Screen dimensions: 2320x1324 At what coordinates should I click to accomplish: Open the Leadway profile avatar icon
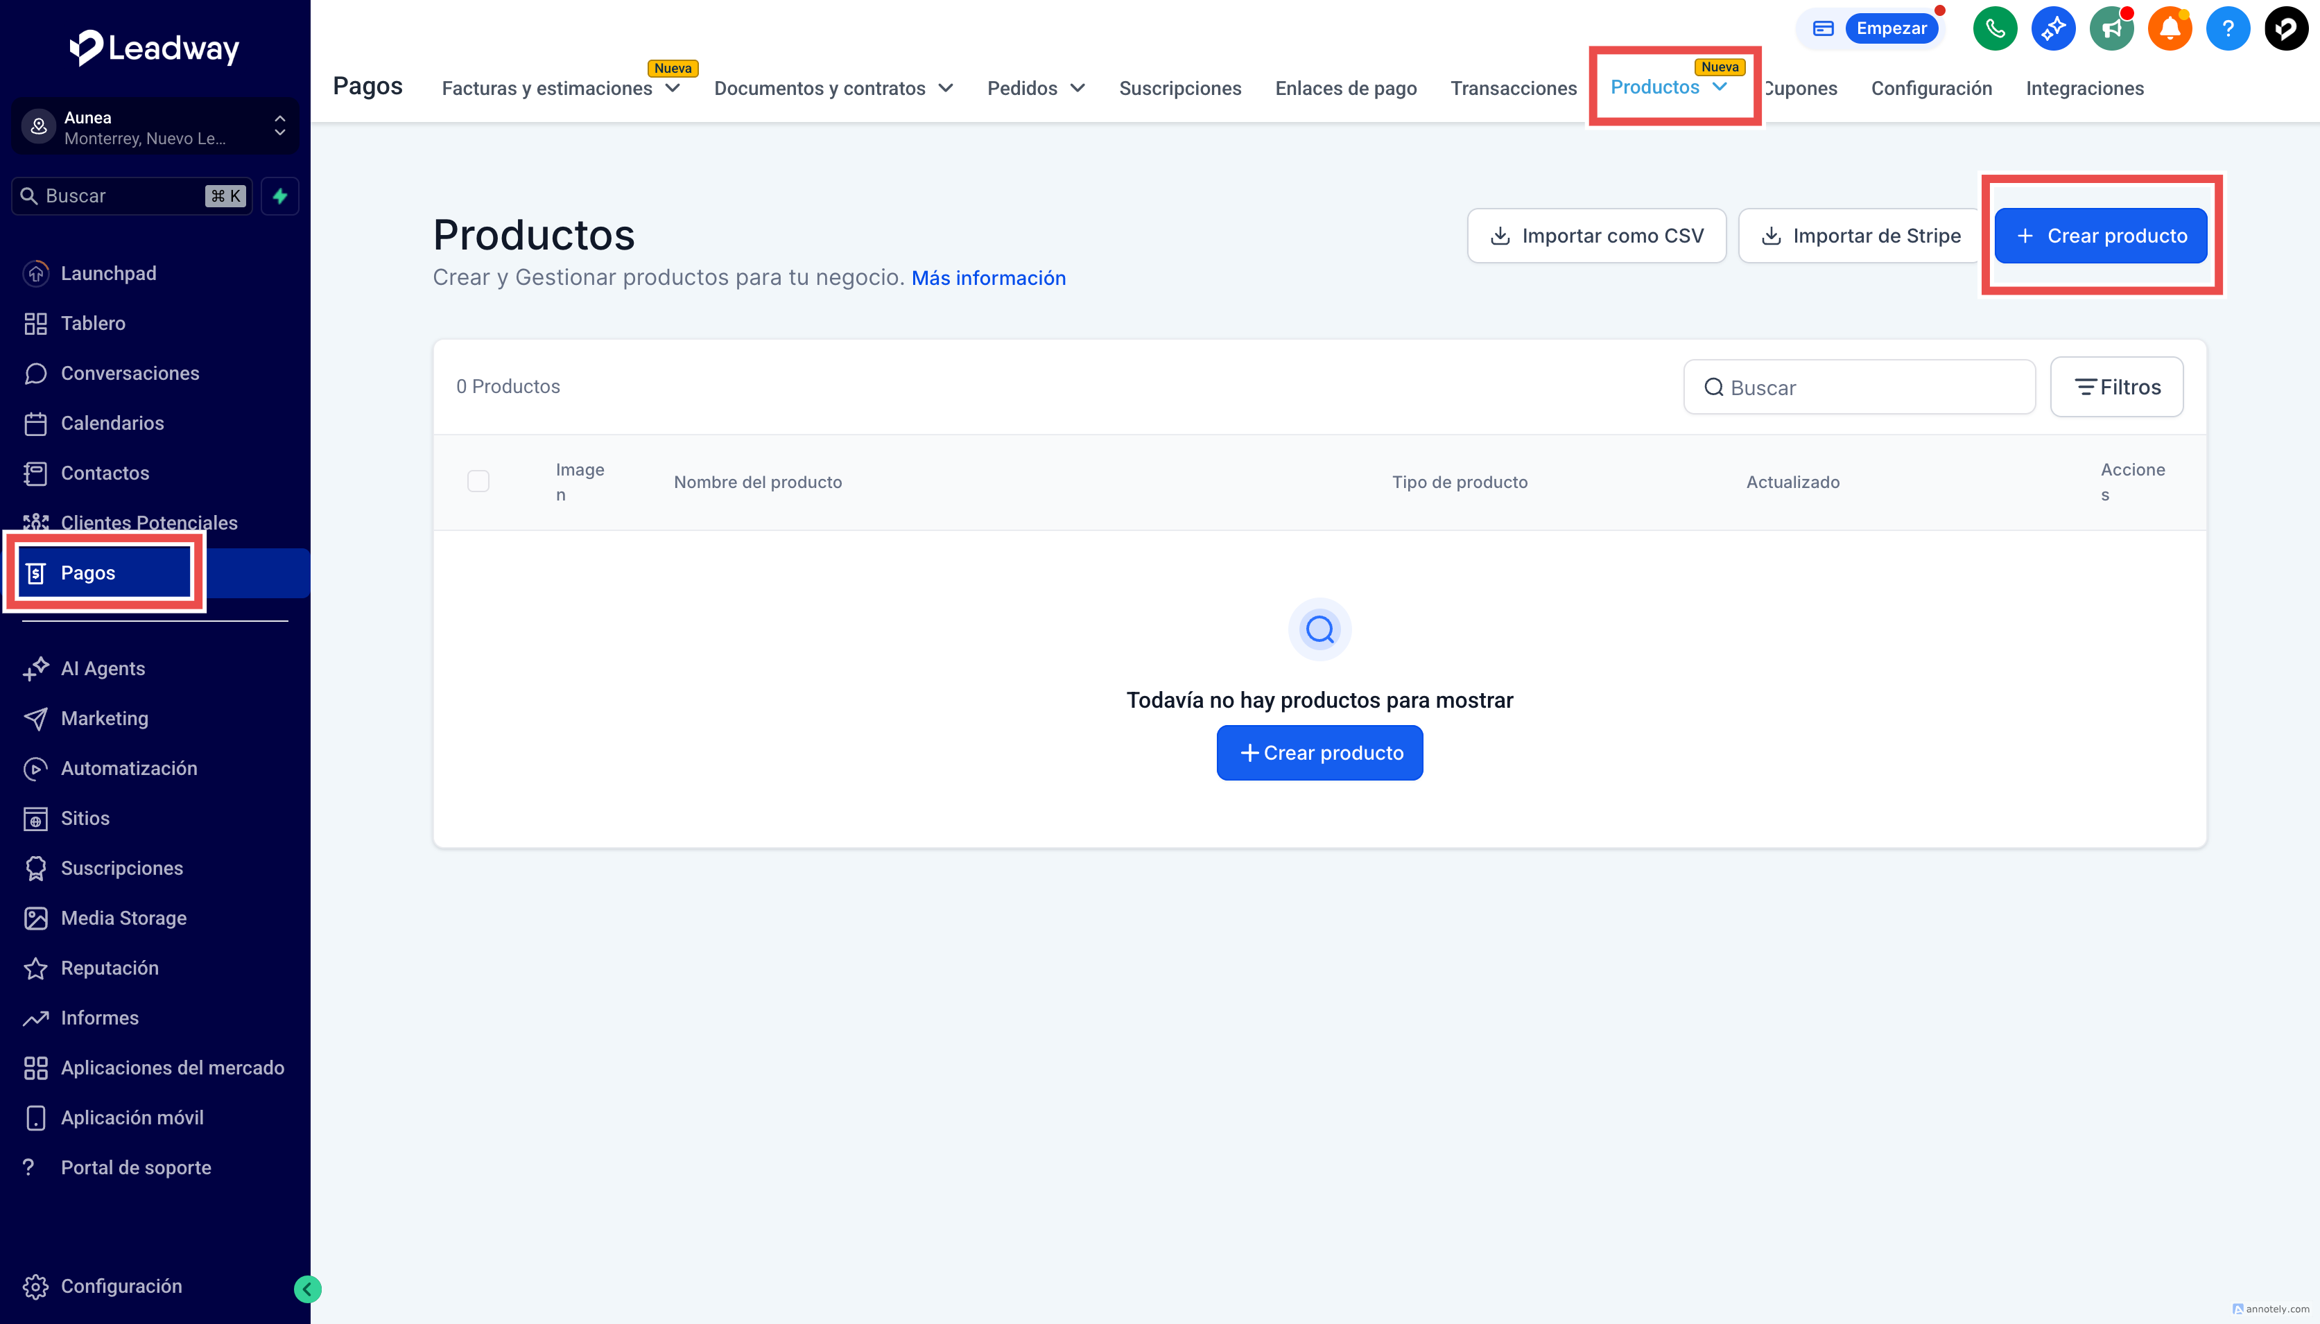[x=2285, y=28]
